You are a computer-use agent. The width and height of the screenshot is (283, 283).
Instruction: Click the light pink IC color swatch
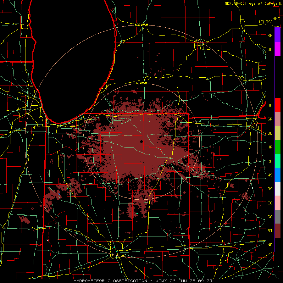pos(278,203)
